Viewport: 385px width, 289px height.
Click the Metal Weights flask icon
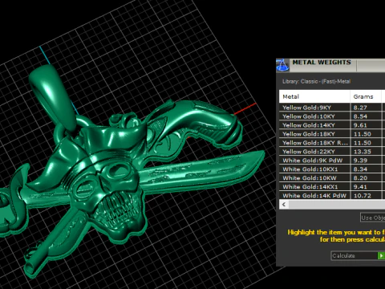pyautogui.click(x=282, y=65)
